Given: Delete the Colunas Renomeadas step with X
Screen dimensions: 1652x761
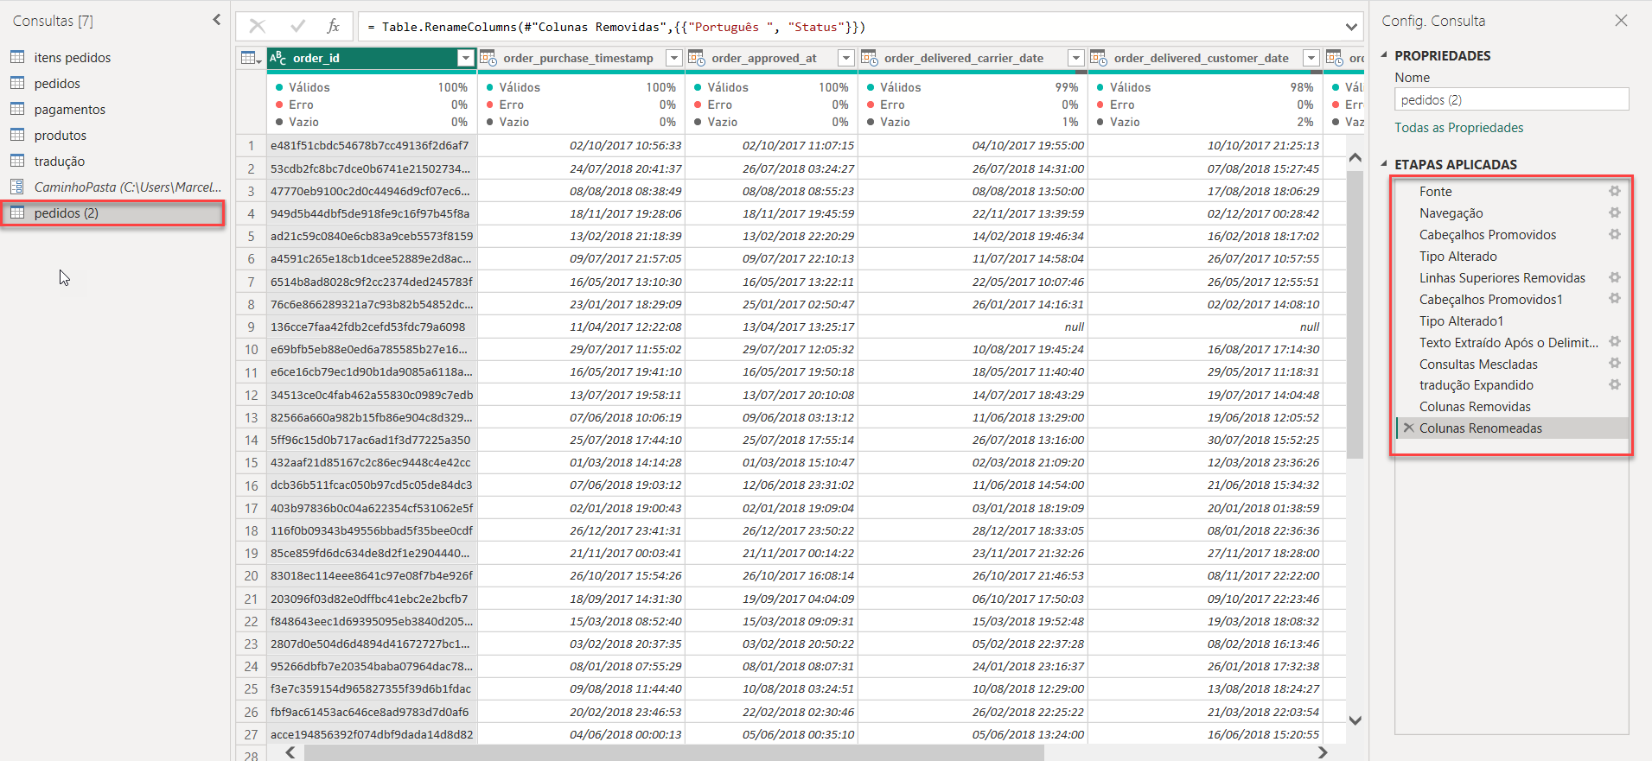Looking at the screenshot, I should 1408,428.
